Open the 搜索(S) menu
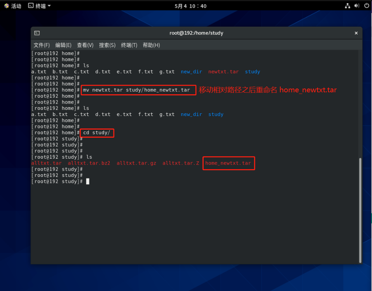Screen dimensions: 372x291 [x=107, y=45]
